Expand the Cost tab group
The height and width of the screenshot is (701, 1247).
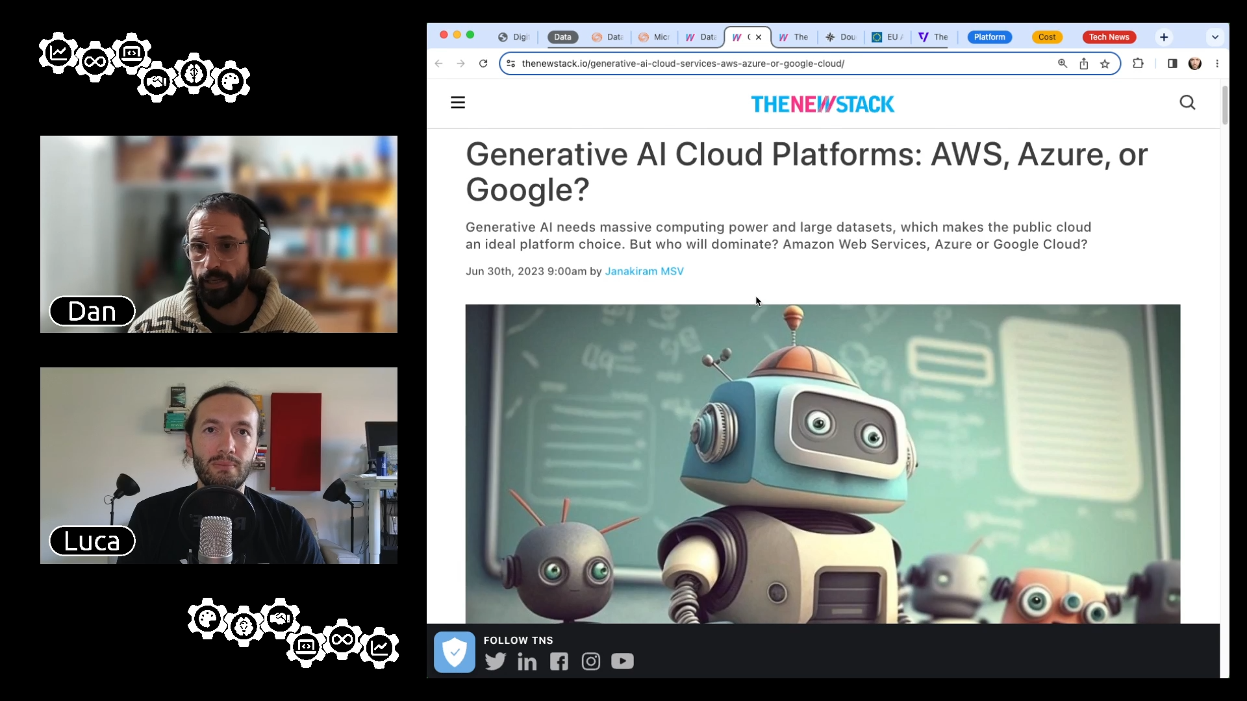pos(1046,37)
